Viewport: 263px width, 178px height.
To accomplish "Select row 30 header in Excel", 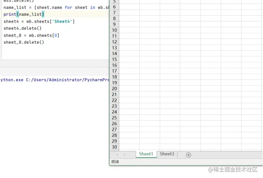I will (x=114, y=147).
